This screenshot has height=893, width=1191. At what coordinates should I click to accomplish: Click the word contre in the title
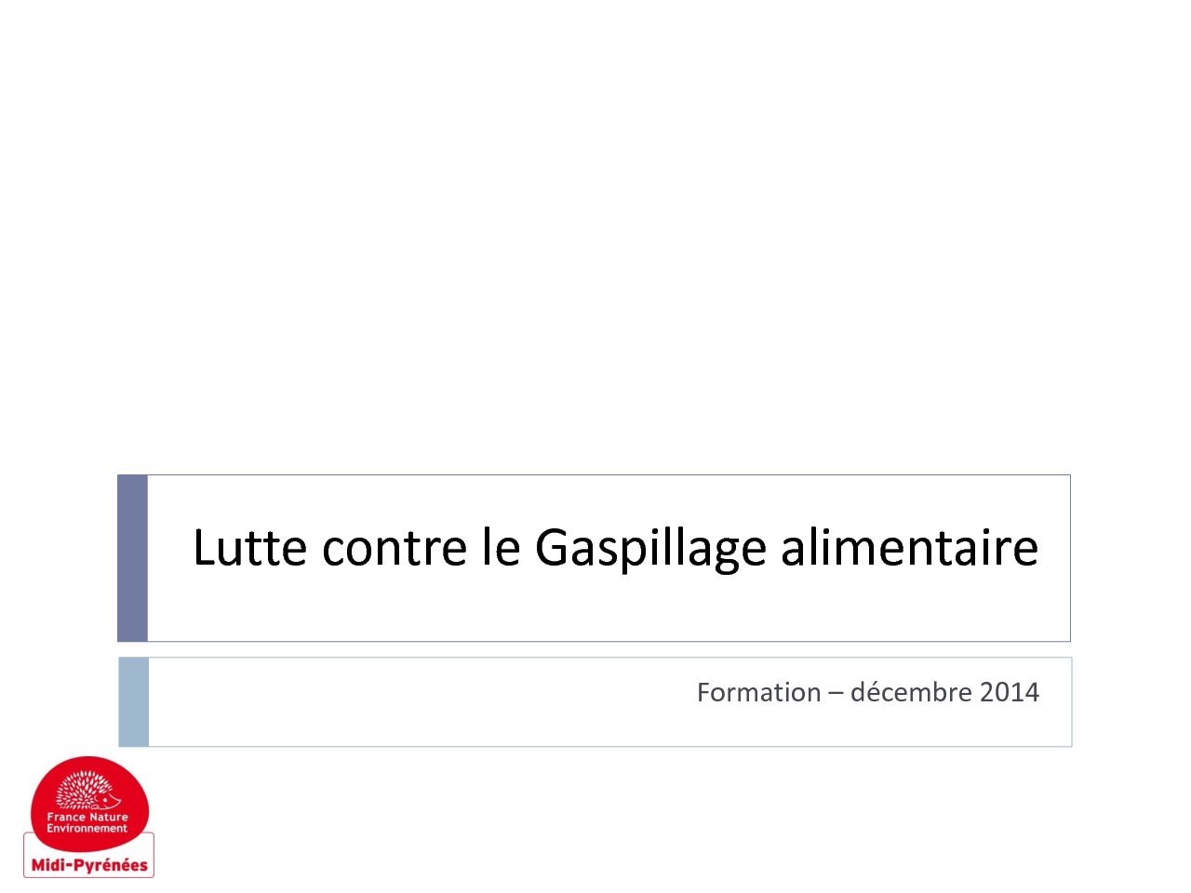[394, 548]
